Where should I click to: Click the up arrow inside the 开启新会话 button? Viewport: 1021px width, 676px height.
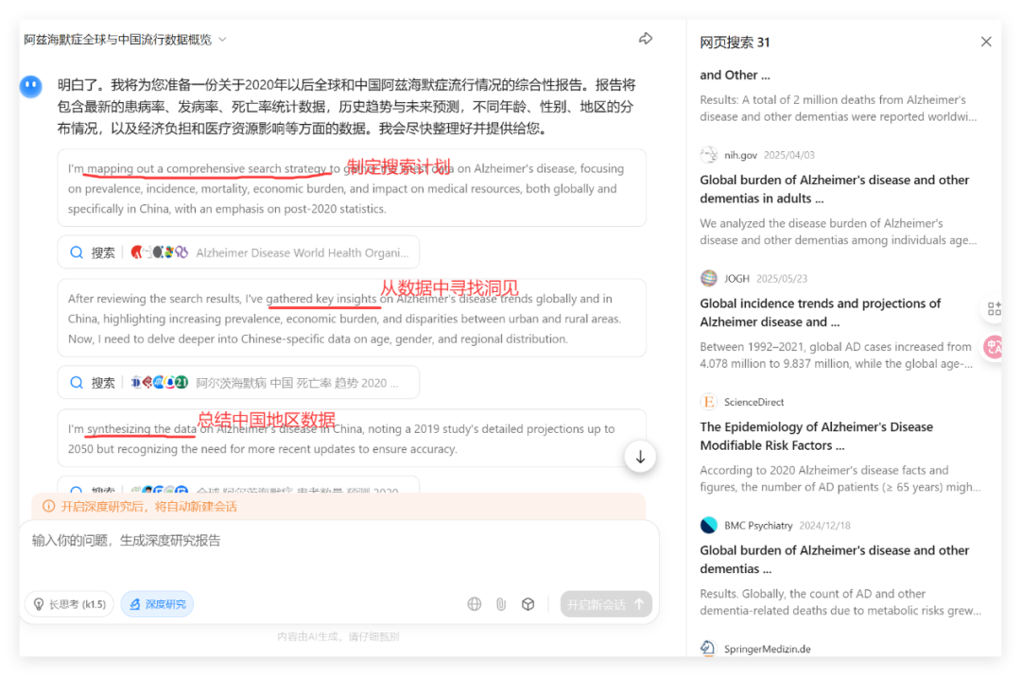[639, 604]
